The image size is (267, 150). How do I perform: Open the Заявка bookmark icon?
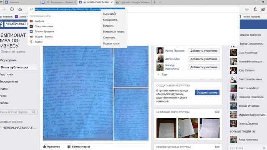coord(16,17)
